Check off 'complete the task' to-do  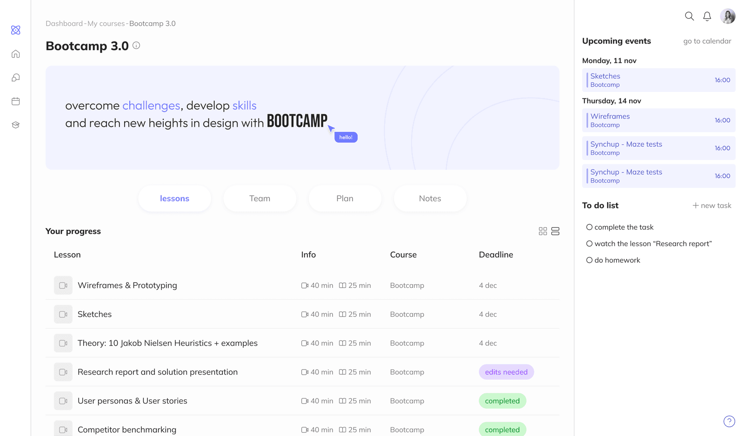click(589, 227)
